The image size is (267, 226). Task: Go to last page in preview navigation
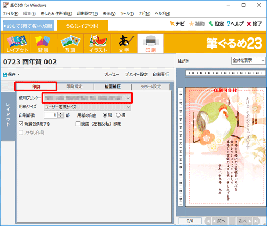pos(256,221)
